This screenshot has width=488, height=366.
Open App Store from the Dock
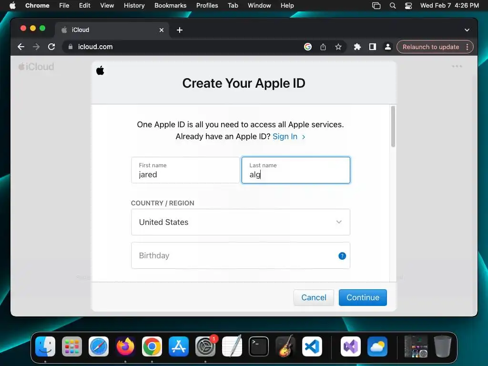(179, 346)
